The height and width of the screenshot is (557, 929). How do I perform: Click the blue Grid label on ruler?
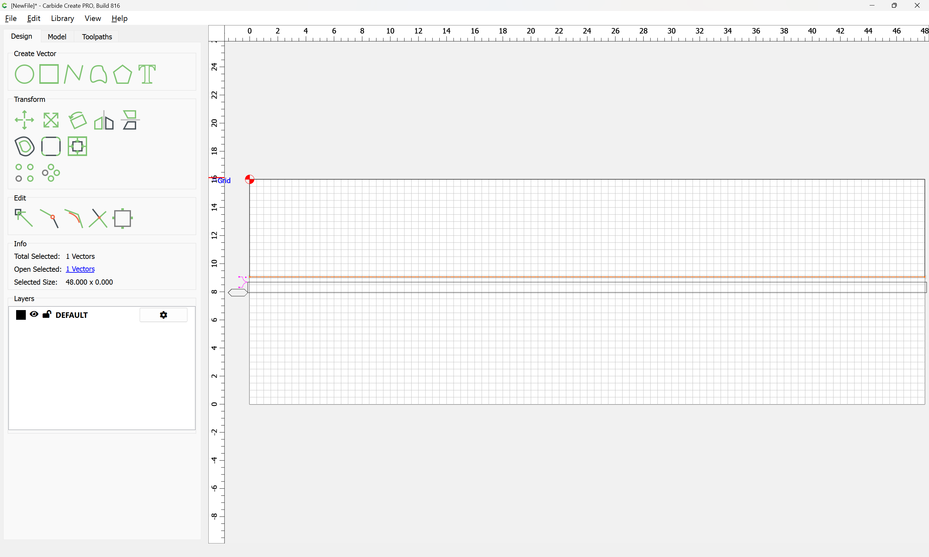(x=224, y=181)
